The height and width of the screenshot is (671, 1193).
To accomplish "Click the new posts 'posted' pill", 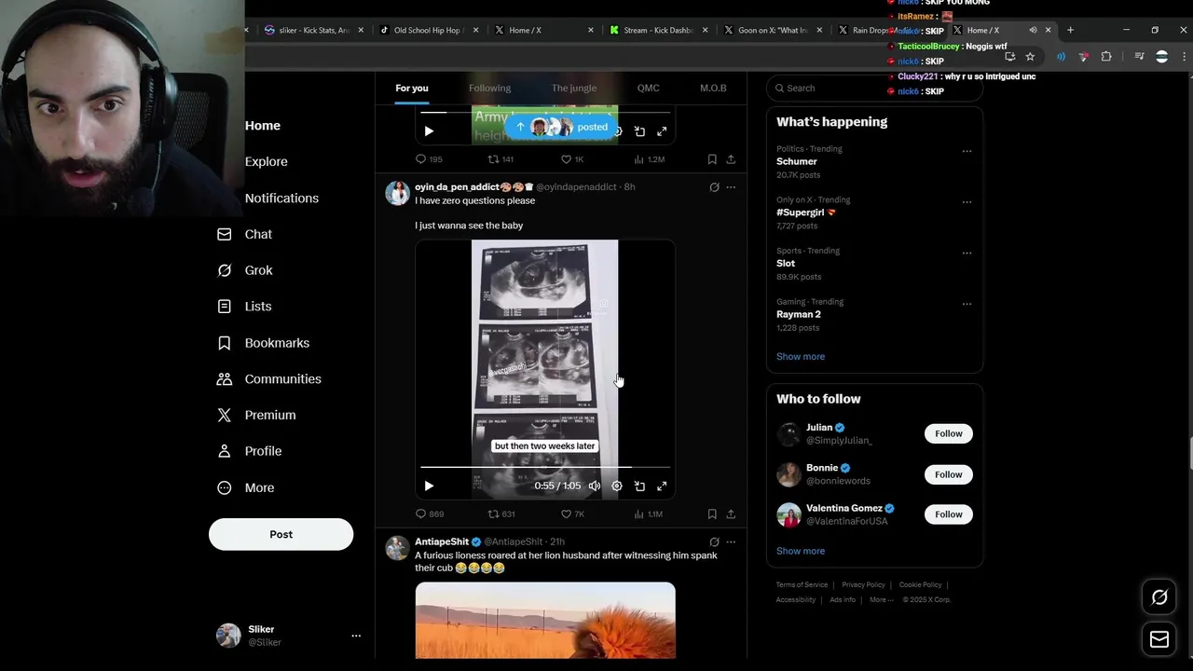I will pos(562,127).
